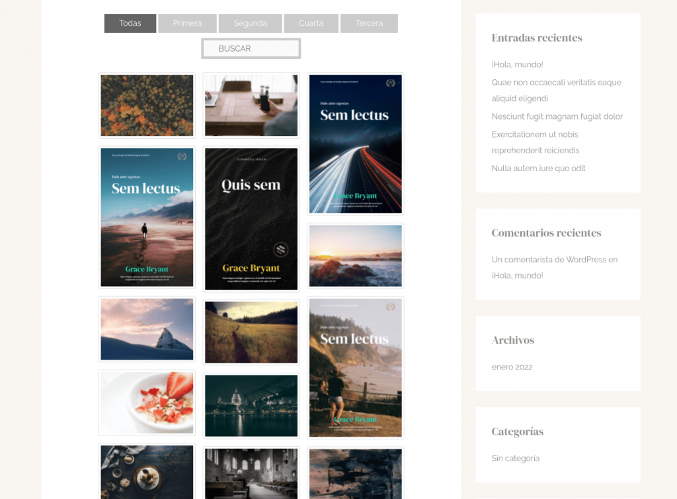The height and width of the screenshot is (499, 677).
Task: Click the Categorías heading
Action: tap(517, 431)
